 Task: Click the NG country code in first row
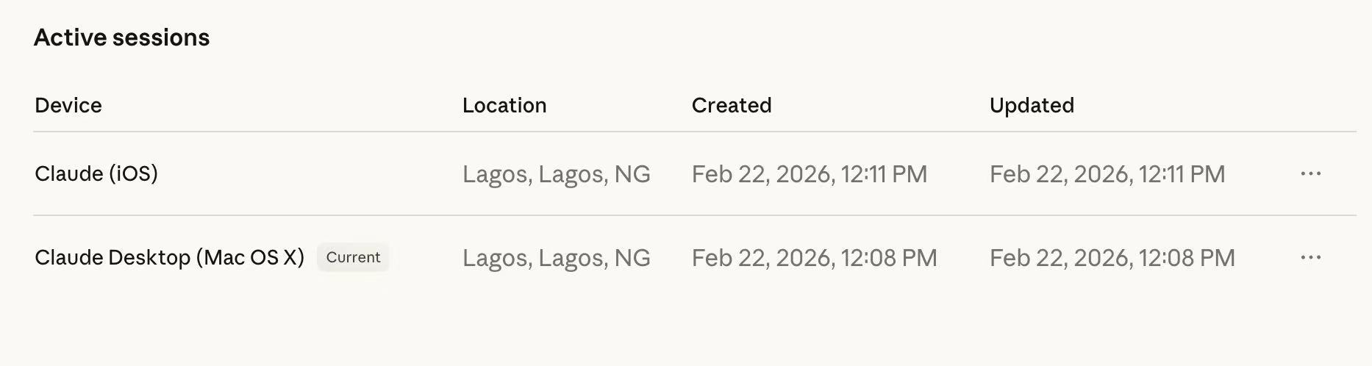(632, 174)
